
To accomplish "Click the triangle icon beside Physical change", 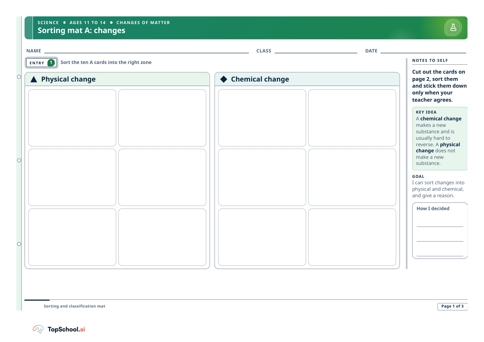I will click(34, 79).
